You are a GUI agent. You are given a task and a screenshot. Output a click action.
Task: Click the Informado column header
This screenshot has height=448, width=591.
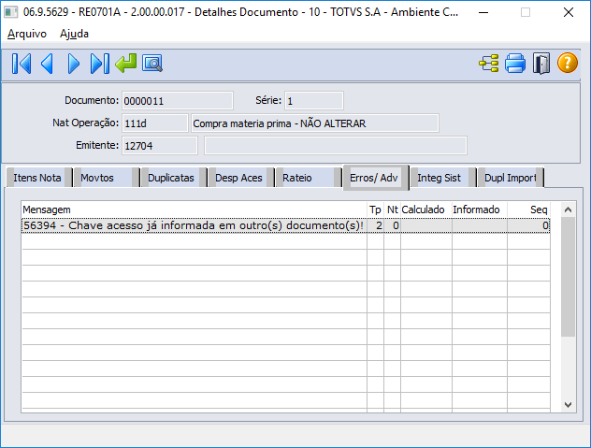[480, 210]
